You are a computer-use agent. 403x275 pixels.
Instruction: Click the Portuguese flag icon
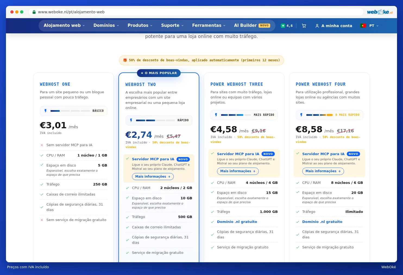click(x=363, y=26)
